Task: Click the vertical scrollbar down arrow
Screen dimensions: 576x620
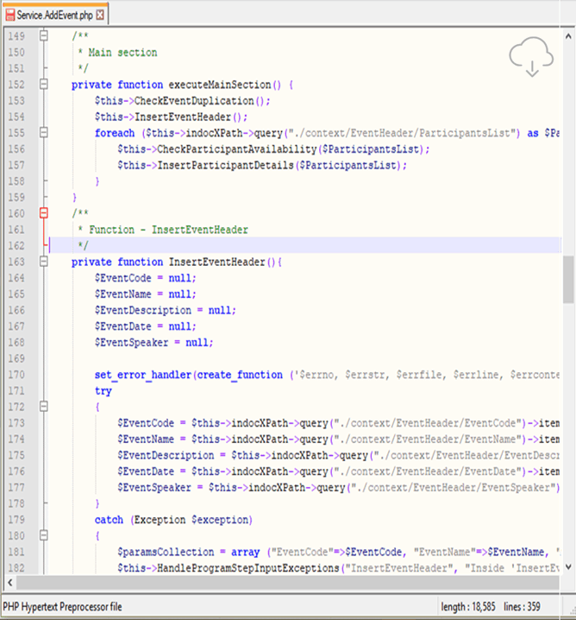Action: pos(568,566)
